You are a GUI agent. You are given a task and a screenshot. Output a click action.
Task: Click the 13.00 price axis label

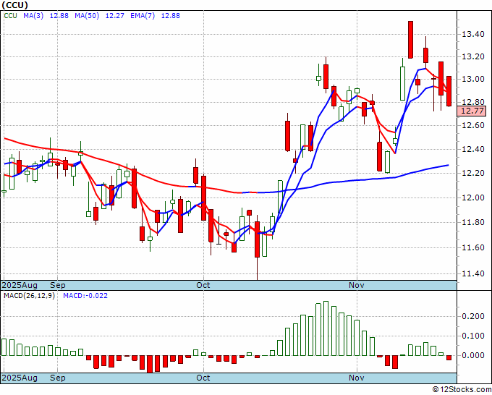pyautogui.click(x=473, y=79)
